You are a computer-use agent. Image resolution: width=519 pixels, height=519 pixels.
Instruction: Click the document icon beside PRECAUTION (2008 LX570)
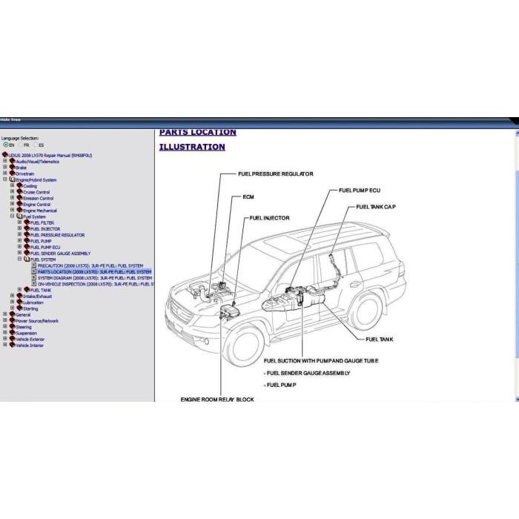coord(34,265)
